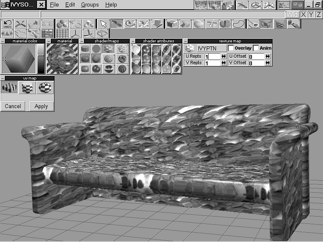
Task: Click the Undo tool icon
Action: (7, 24)
